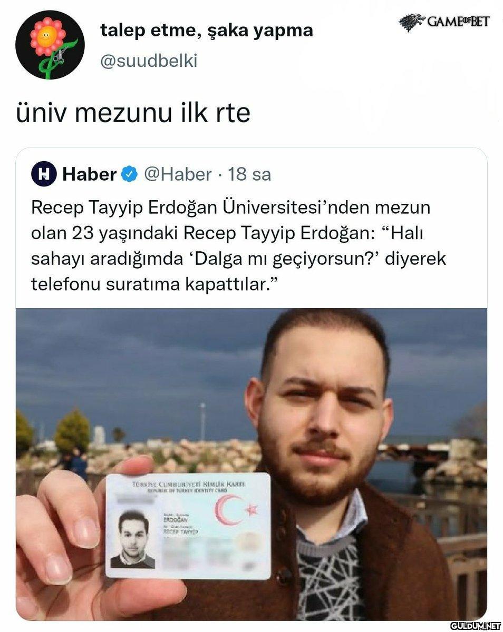Open the quoted tweet photo of man
The image size is (503, 632).
[x=252, y=464]
